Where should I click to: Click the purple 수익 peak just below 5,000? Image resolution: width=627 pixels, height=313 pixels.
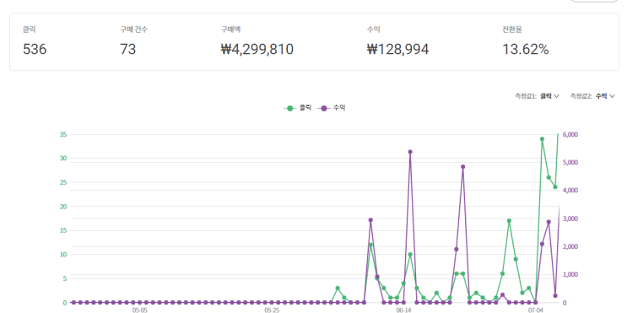(x=462, y=167)
